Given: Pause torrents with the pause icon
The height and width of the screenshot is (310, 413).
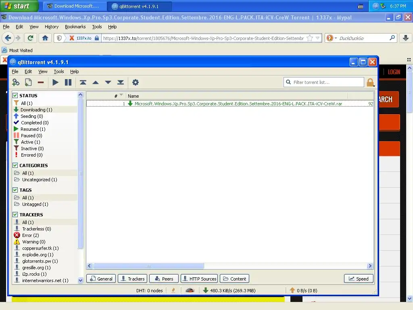Looking at the screenshot, I should tap(68, 82).
